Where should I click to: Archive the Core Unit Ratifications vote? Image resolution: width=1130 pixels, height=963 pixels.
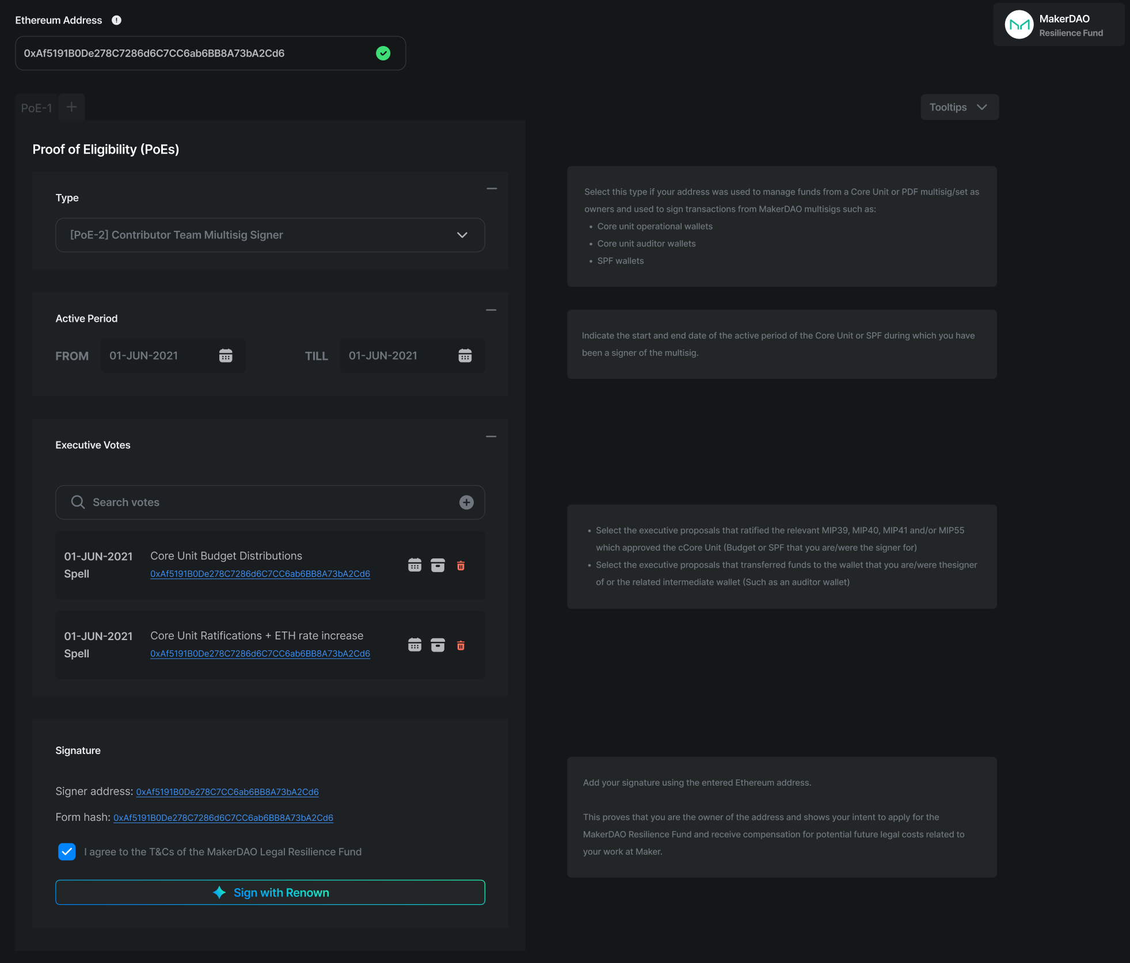coord(437,645)
